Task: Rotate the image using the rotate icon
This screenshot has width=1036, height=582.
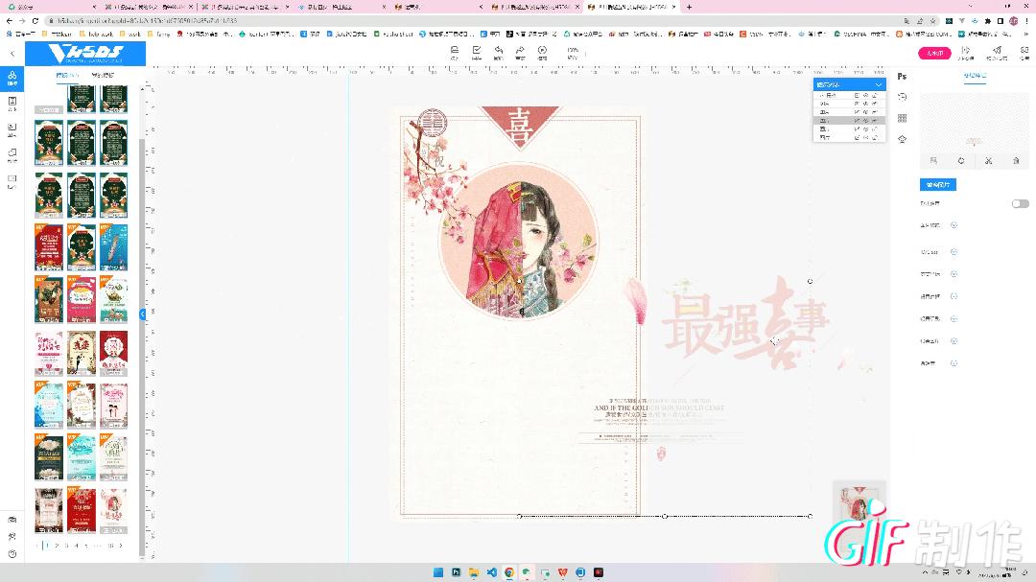Action: 961,160
